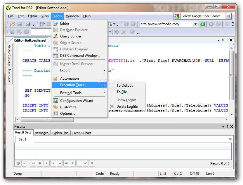Viewport: 243px width, 185px height.
Task: Click the Next record arrow button
Action: pos(53,163)
